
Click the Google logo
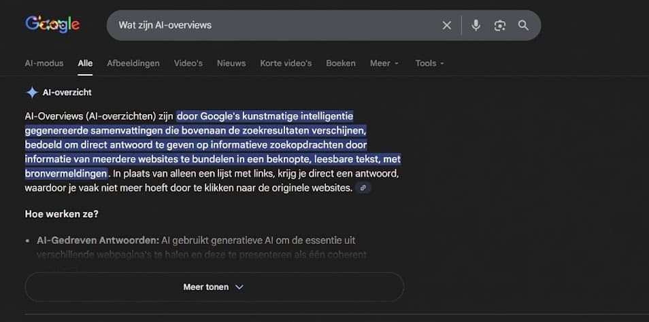coord(52,25)
